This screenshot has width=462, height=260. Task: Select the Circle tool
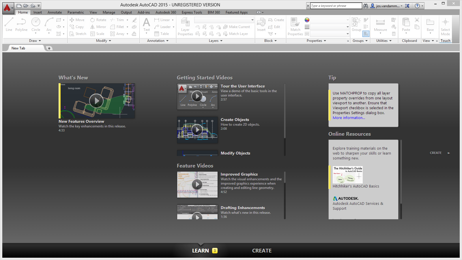pos(36,24)
